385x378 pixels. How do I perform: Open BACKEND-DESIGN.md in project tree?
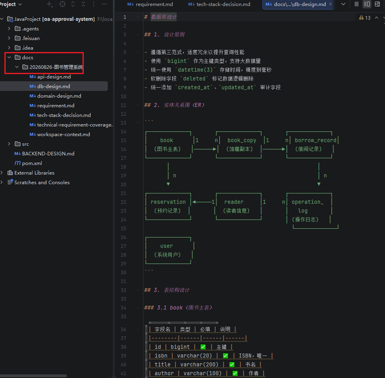48,154
